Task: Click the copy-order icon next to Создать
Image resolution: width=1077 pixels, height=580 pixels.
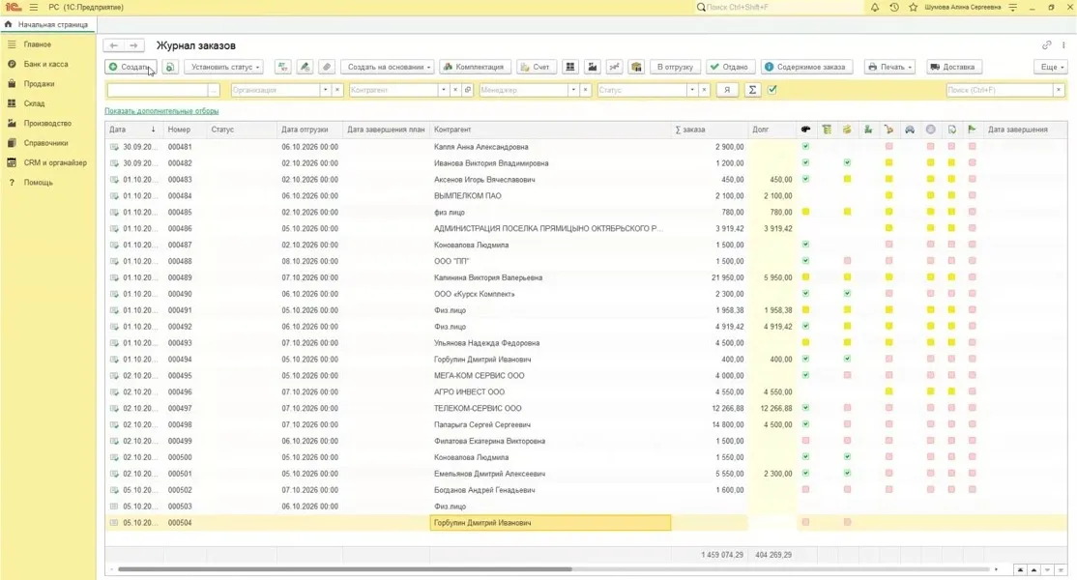Action: pos(169,68)
